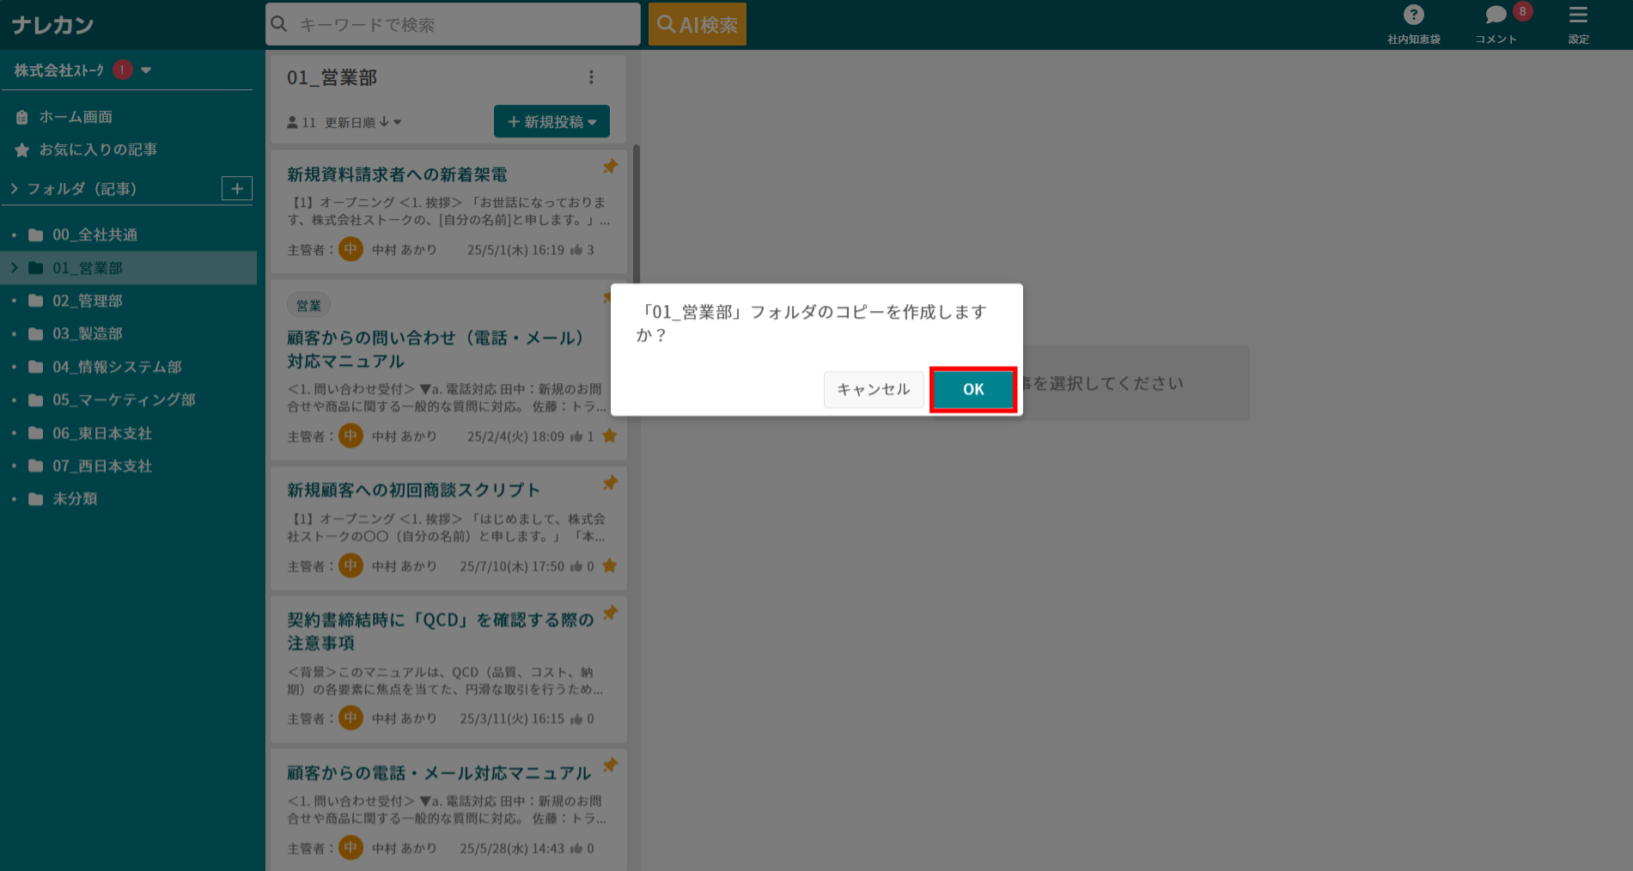Expand the 01_営業部 folder chevron
Viewport: 1633px width, 871px height.
pos(14,267)
